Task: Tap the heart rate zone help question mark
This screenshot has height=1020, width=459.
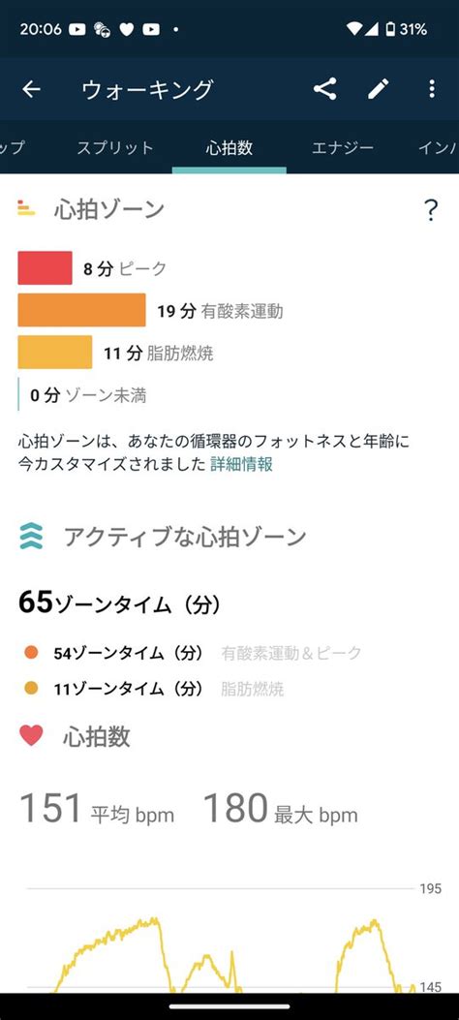Action: pos(430,210)
